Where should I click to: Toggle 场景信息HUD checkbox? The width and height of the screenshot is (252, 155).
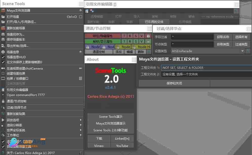pos(3,57)
